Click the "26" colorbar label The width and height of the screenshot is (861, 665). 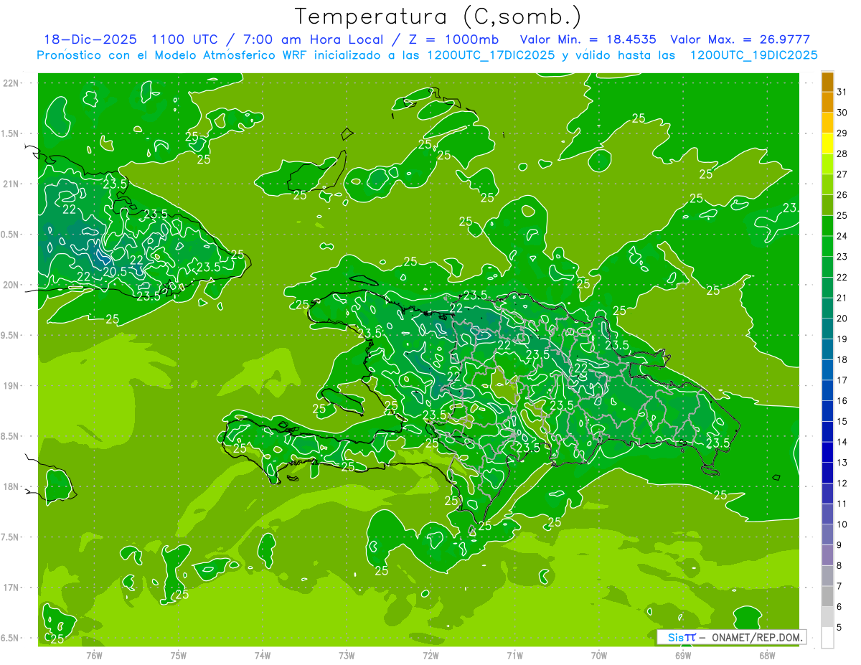pyautogui.click(x=842, y=194)
